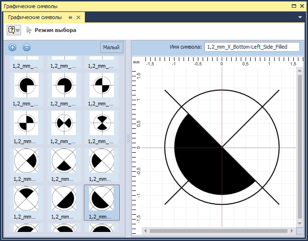Click the Малый size button

(112, 47)
